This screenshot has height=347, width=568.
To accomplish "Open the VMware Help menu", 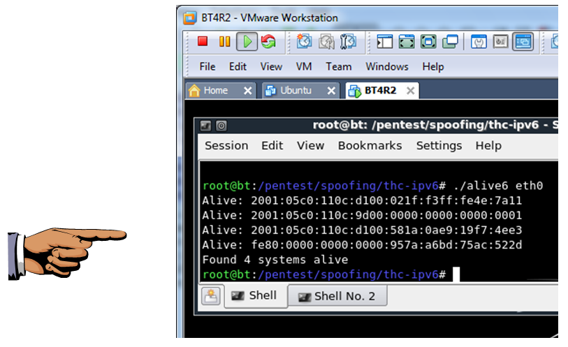I will click(x=433, y=66).
